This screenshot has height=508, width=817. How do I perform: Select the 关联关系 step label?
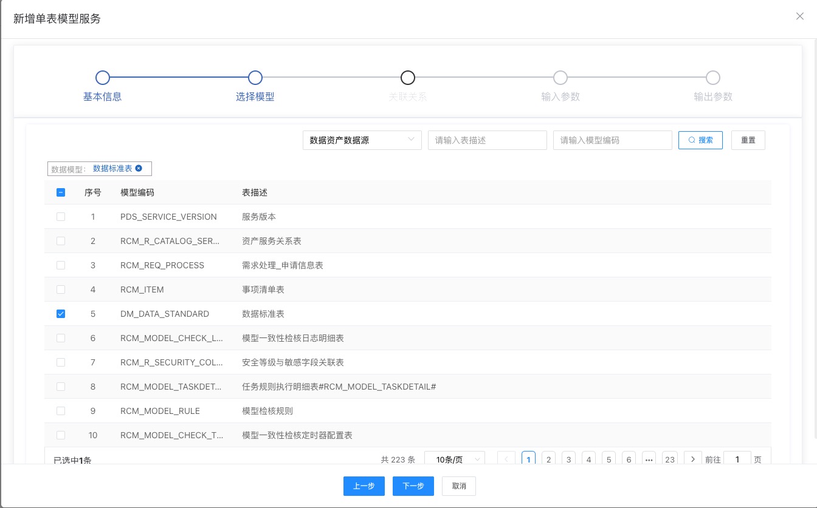point(408,97)
